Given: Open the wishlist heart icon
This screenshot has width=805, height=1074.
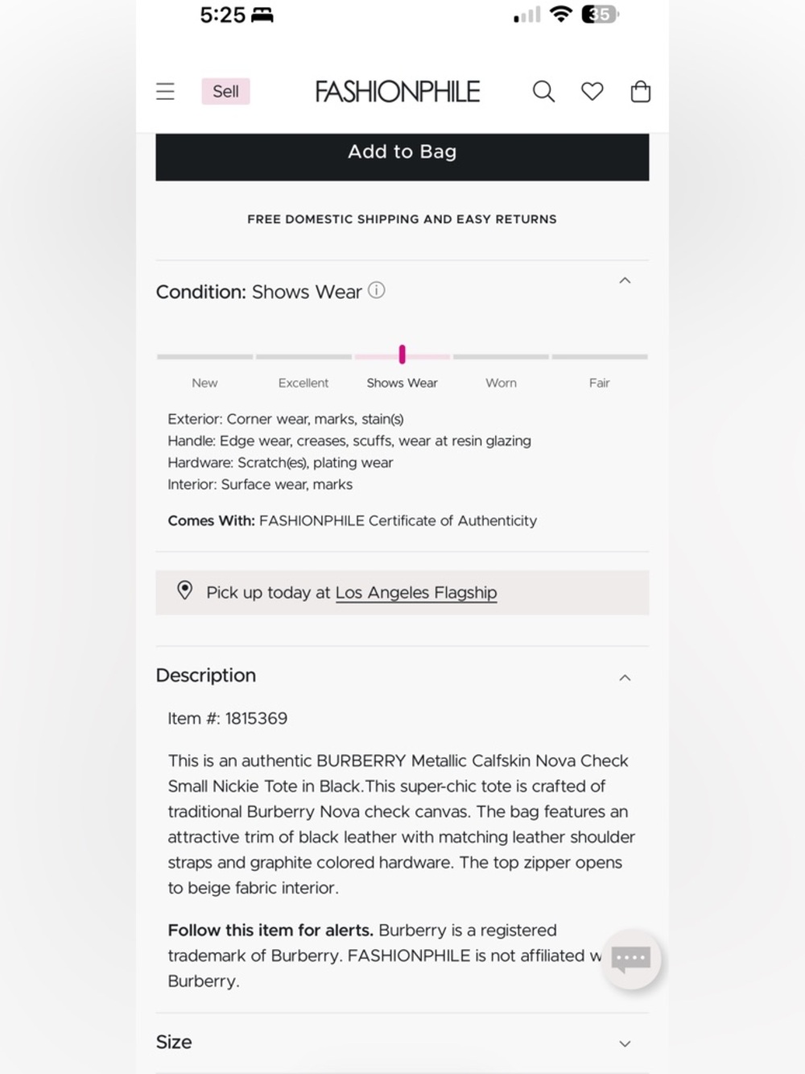Looking at the screenshot, I should (592, 92).
